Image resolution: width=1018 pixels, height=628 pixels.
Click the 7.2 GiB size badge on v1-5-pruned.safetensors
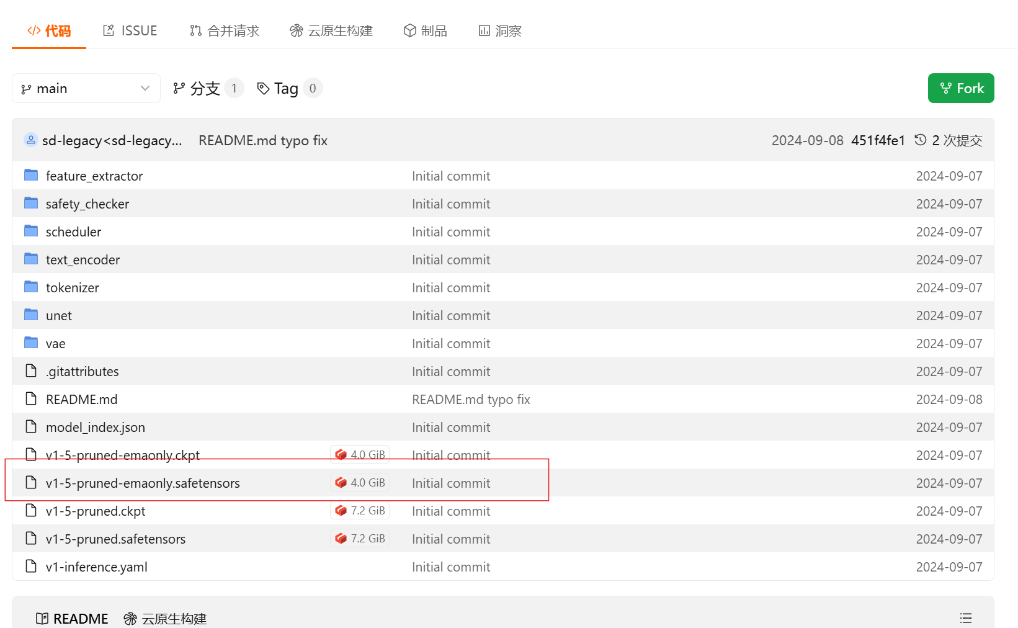(360, 538)
